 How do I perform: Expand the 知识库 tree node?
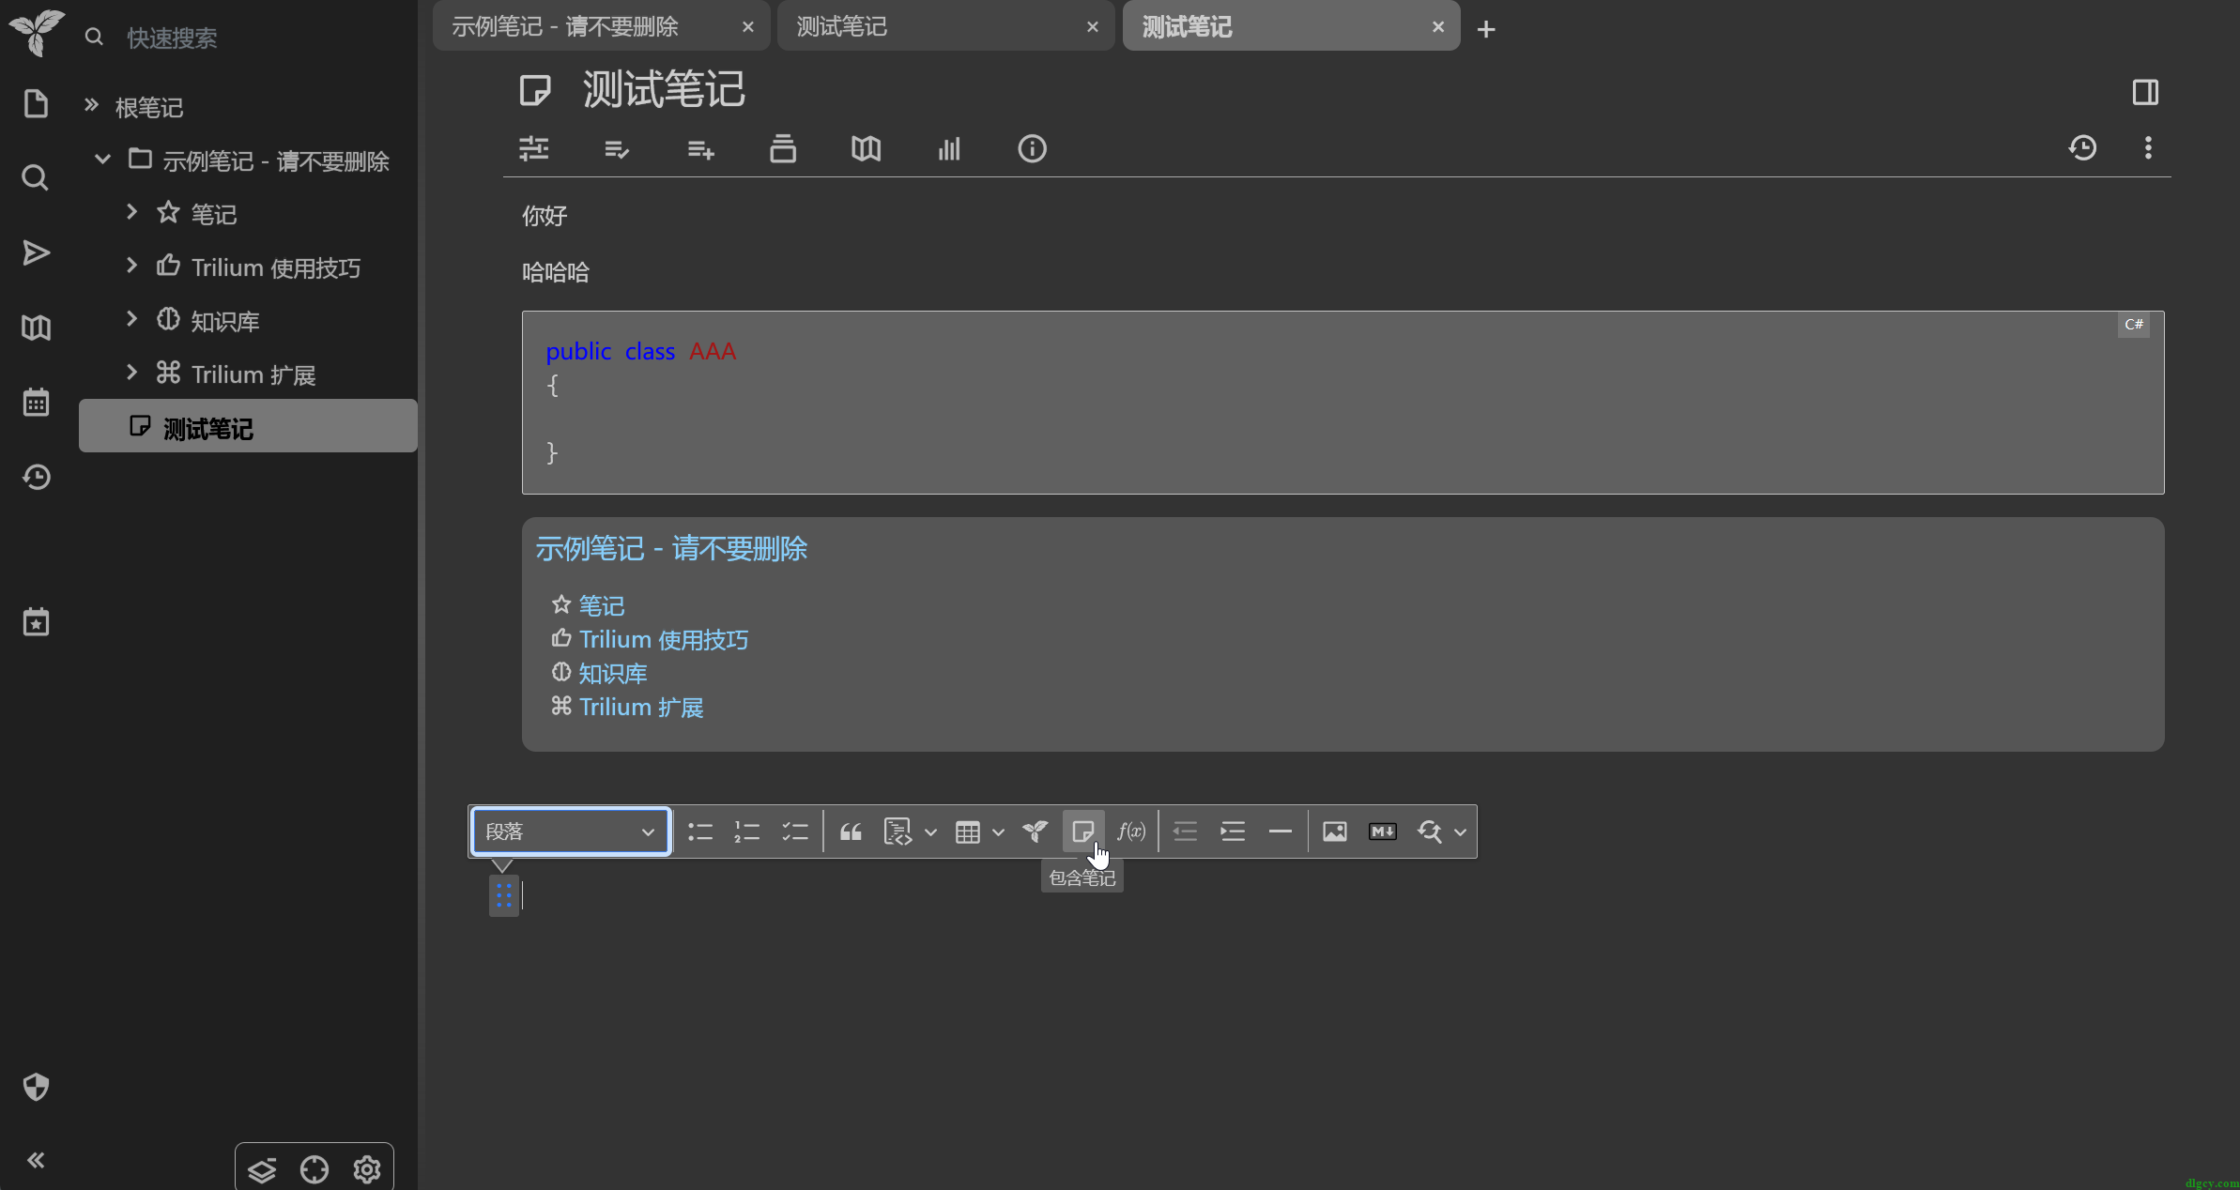click(131, 319)
